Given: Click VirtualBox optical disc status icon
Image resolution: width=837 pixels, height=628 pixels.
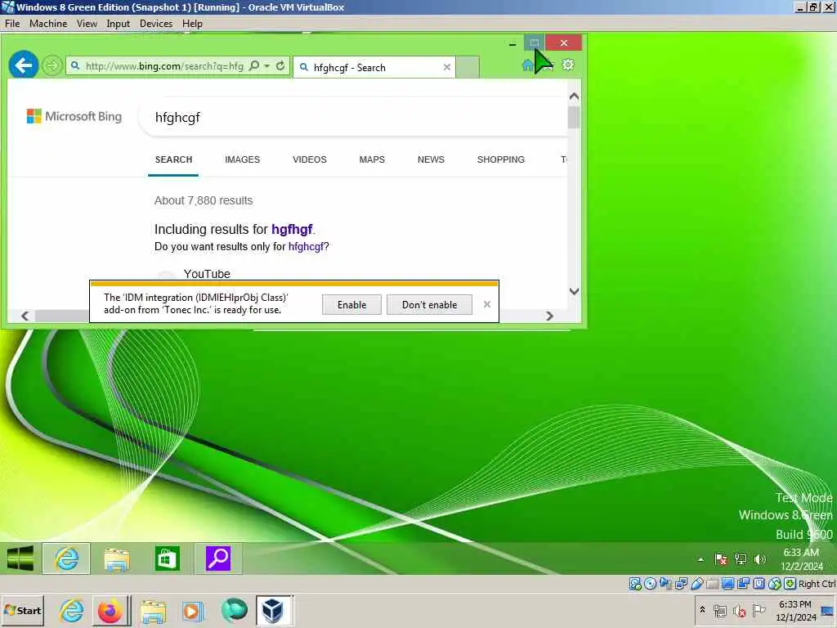Looking at the screenshot, I should (650, 584).
